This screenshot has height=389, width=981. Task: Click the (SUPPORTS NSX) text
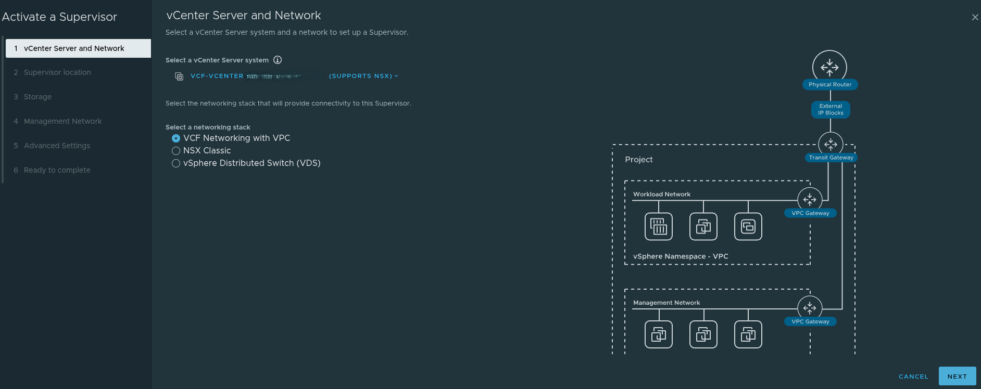click(x=360, y=76)
